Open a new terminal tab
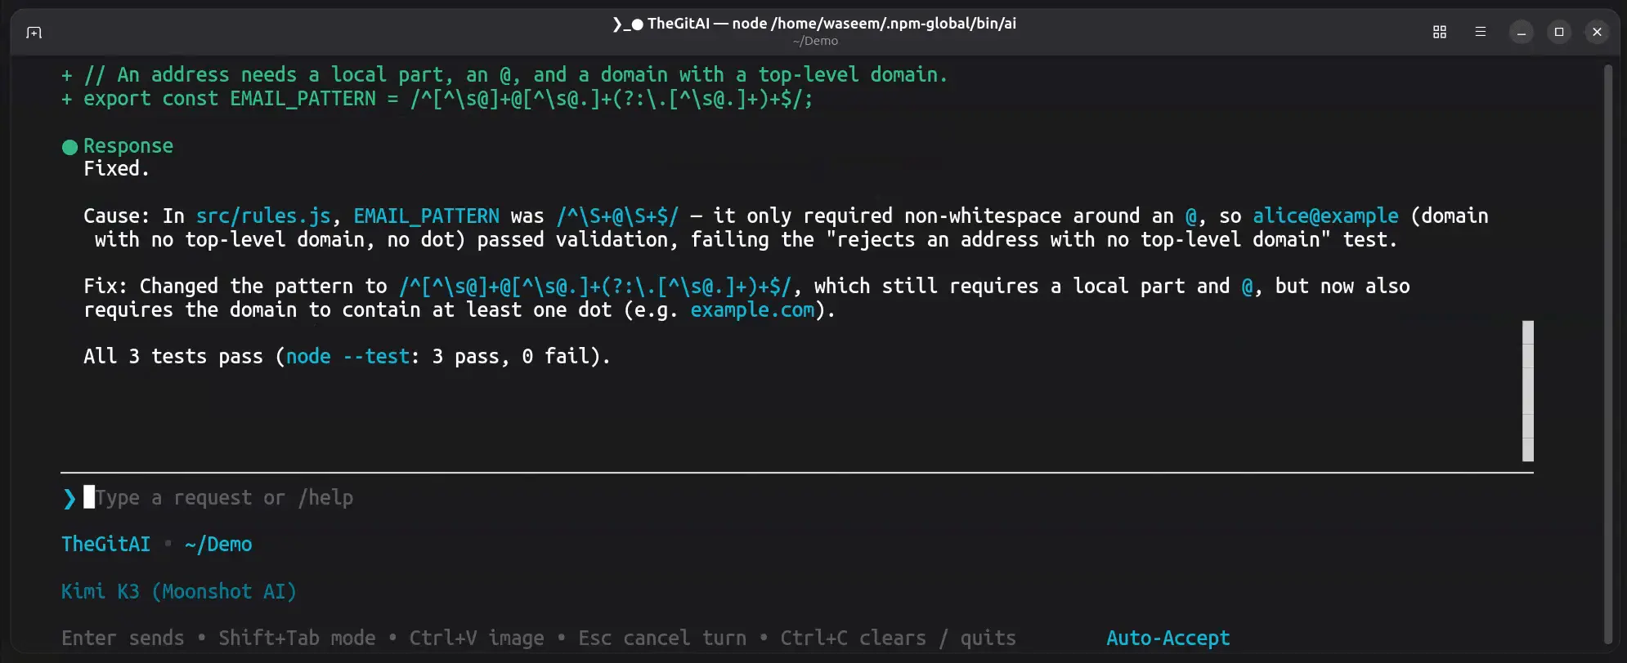The height and width of the screenshot is (663, 1627). pos(34,33)
